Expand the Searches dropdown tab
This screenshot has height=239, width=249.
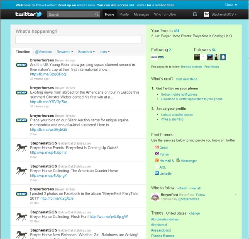pyautogui.click(x=86, y=52)
